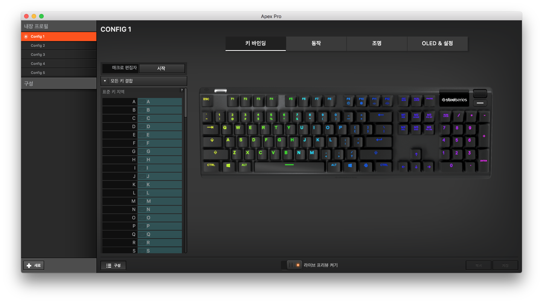The height and width of the screenshot is (303, 543).
Task: Click the teal Q binding cell
Action: click(160, 234)
